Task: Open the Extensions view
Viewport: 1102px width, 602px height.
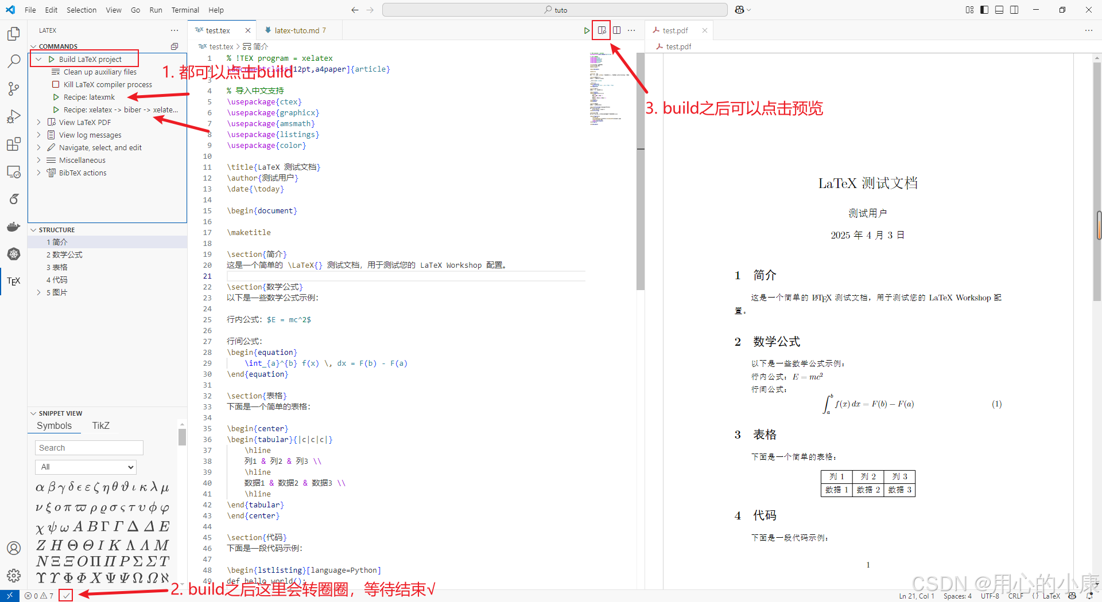Action: [x=14, y=144]
